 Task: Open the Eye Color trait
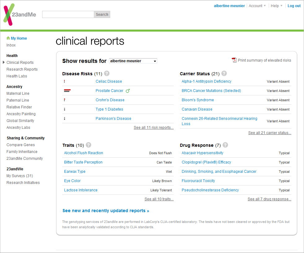pyautogui.click(x=72, y=181)
